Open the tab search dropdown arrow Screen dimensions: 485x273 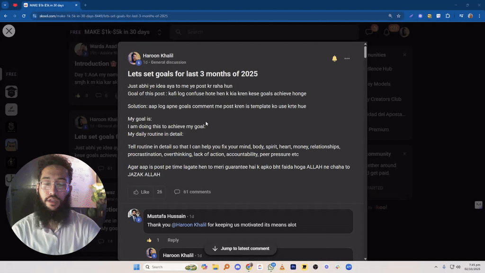click(5, 5)
